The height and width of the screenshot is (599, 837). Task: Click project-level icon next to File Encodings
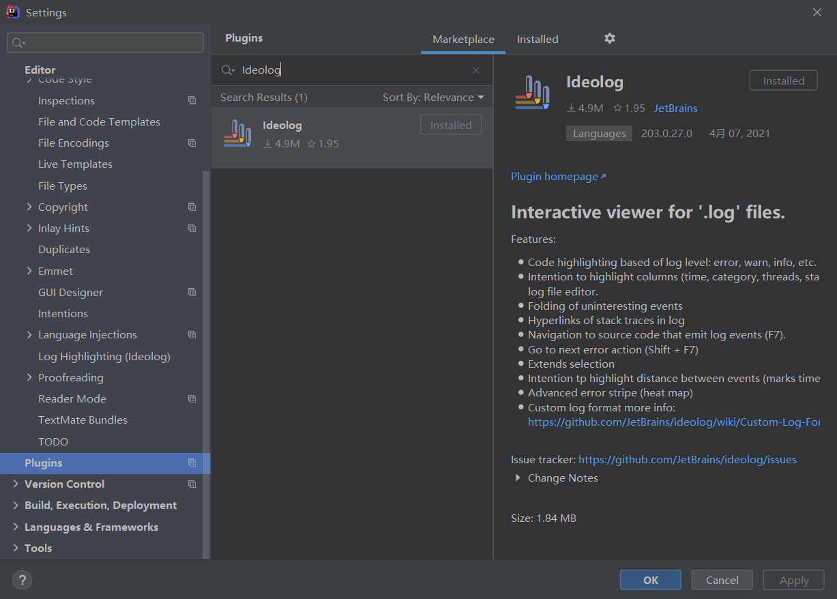coord(192,143)
